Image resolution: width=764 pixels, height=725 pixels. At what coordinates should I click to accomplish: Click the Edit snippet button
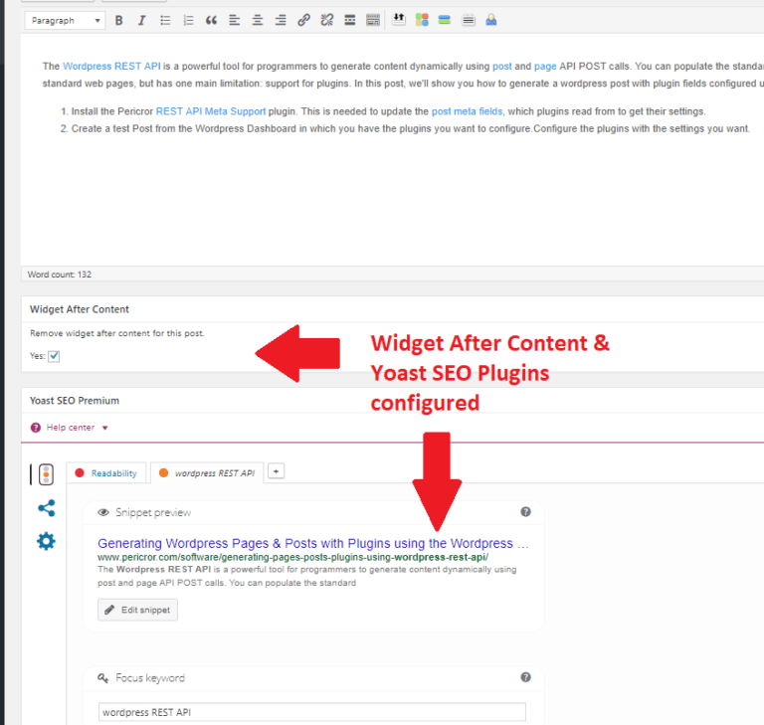138,610
